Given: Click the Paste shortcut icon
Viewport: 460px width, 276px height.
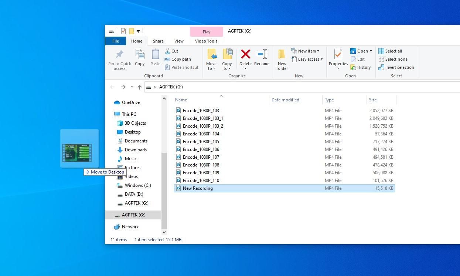Looking at the screenshot, I should tap(168, 67).
